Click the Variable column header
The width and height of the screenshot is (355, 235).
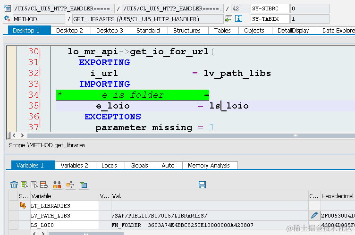[x=65, y=196]
